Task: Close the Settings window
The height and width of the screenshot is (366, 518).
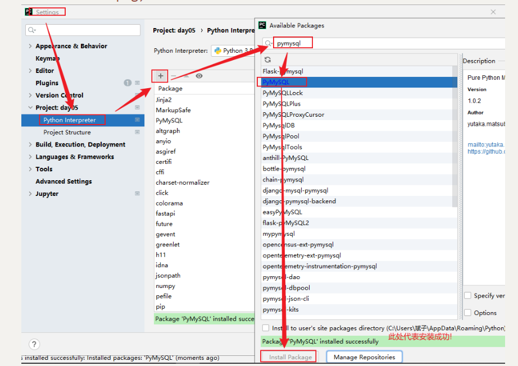Action: [x=493, y=12]
